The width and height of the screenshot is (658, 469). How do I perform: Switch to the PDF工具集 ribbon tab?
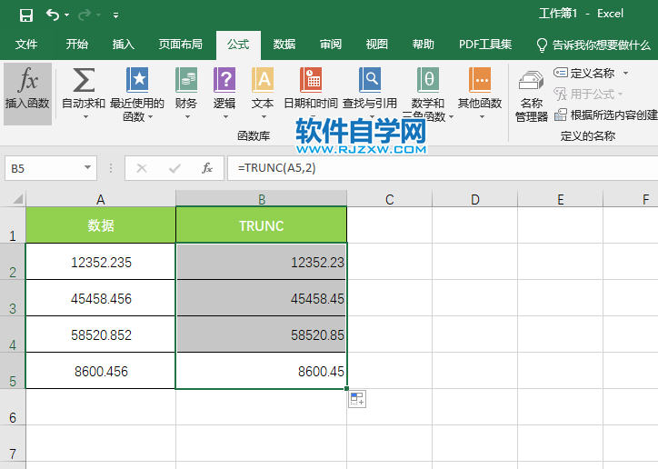coord(485,44)
